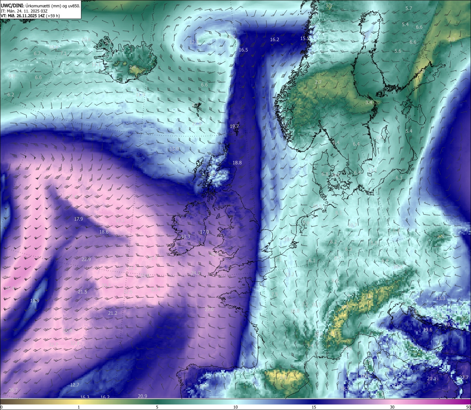
Task: Click the 2.7 value over Norway
Action: pos(318,82)
